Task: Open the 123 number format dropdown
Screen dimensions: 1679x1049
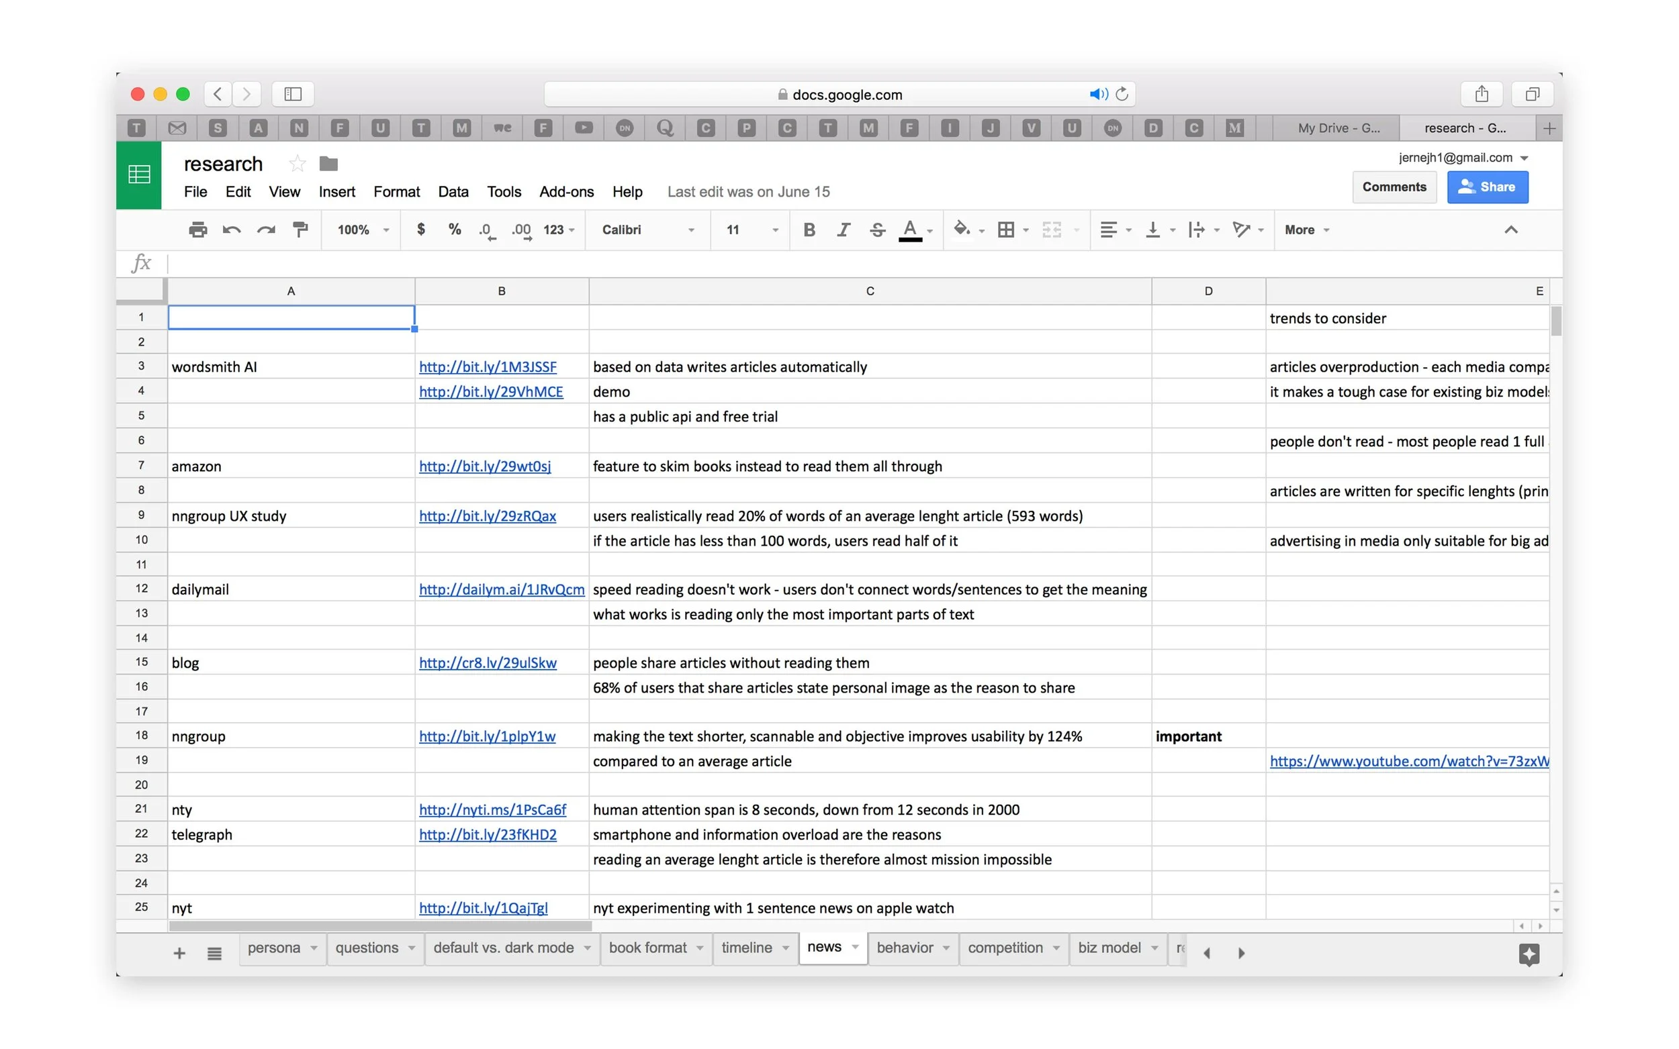Action: click(559, 230)
